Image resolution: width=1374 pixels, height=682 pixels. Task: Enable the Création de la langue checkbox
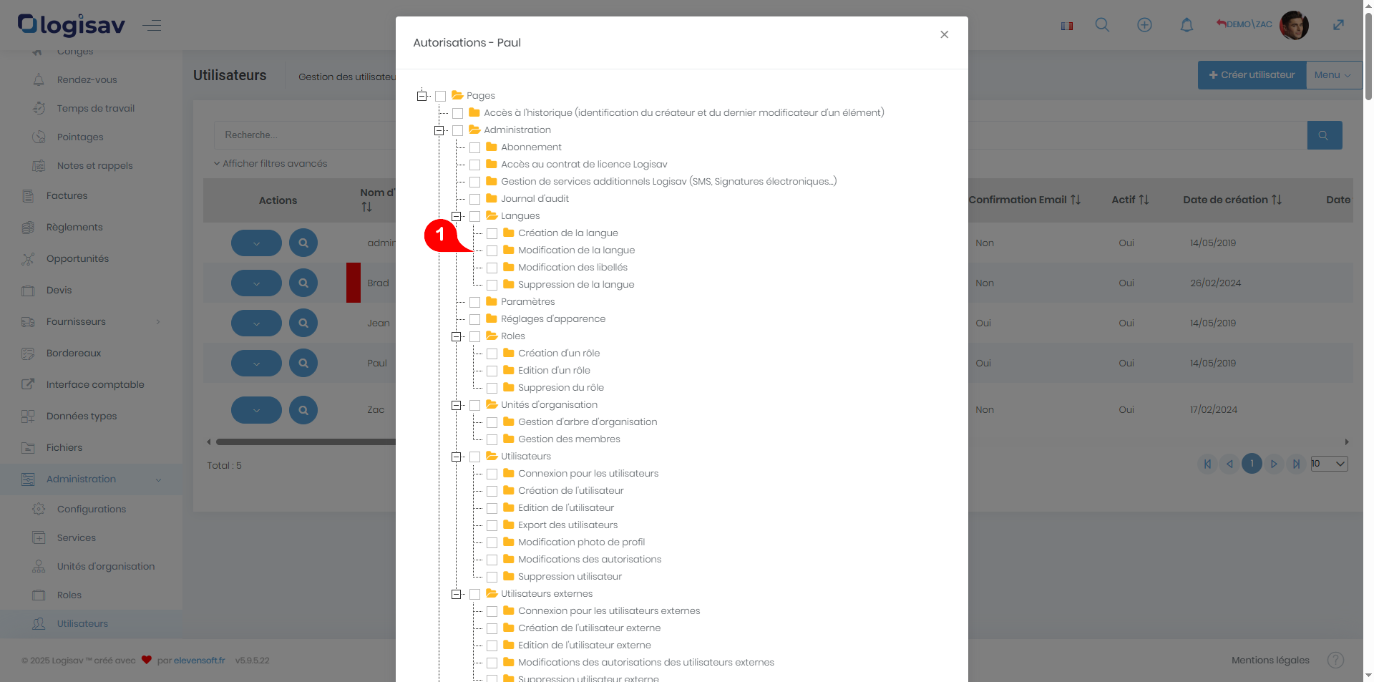click(x=492, y=233)
